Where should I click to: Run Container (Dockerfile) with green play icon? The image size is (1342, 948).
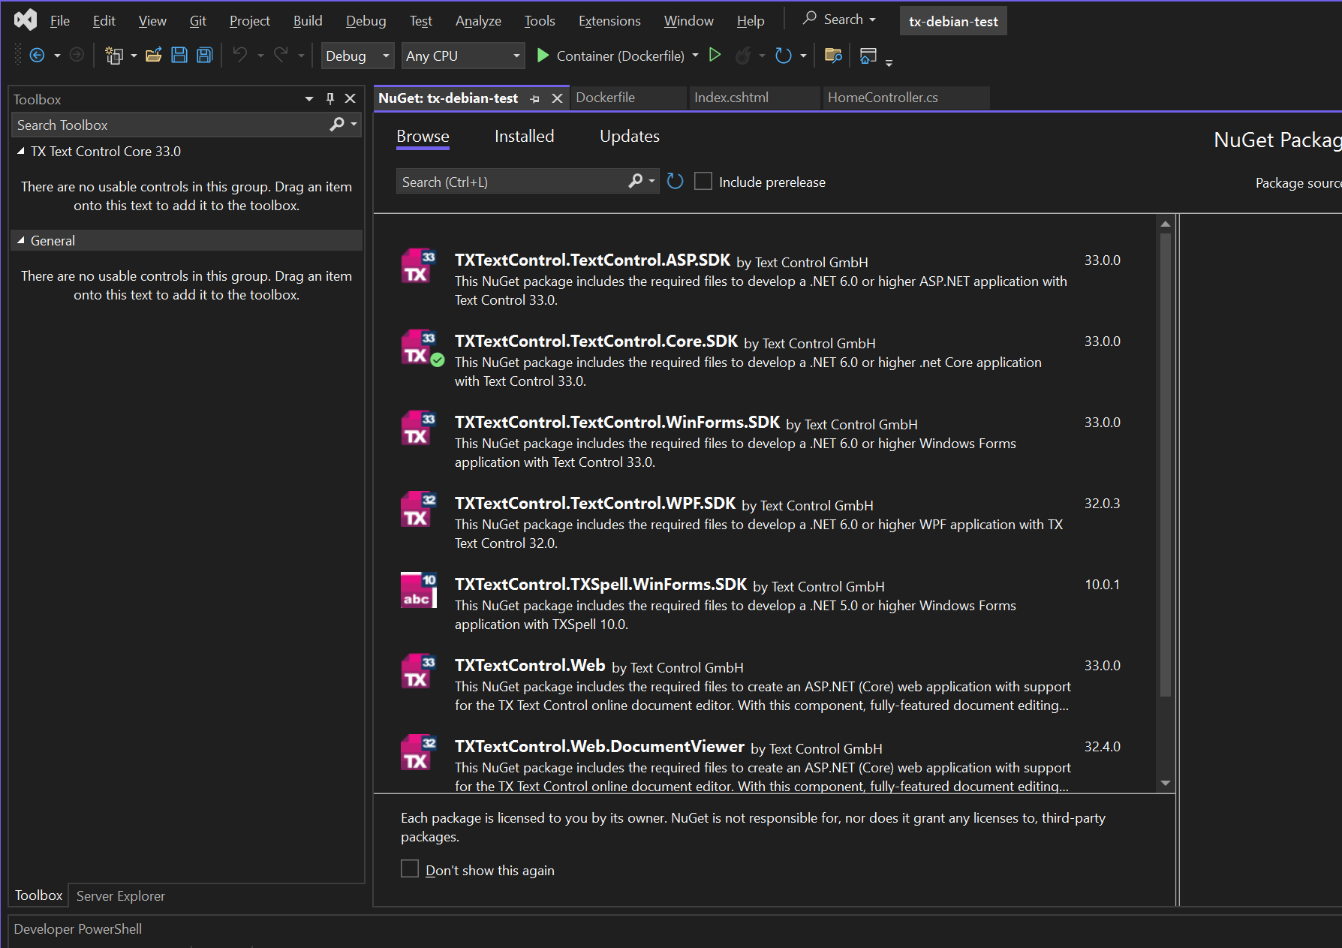pos(543,56)
